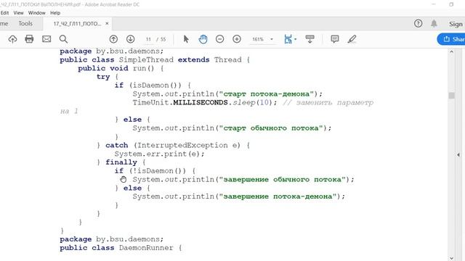Select the highlight pen tool

coord(352,39)
